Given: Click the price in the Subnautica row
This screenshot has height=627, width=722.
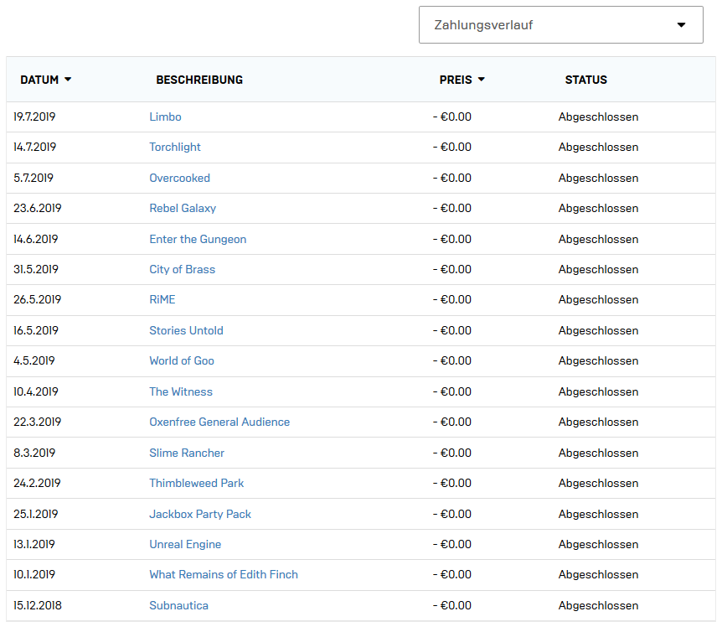Looking at the screenshot, I should 452,606.
